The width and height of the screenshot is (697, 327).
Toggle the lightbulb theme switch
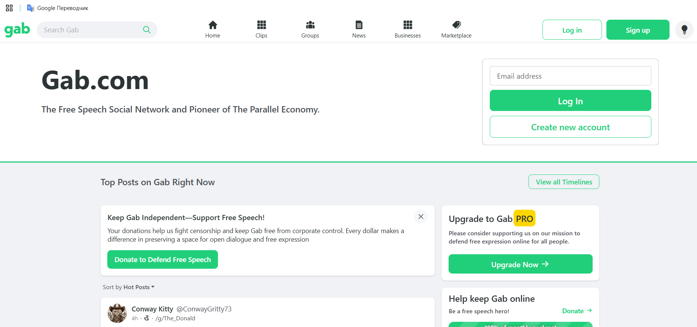[684, 30]
